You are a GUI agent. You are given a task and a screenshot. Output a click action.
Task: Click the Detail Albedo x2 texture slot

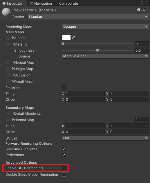coord(8,113)
